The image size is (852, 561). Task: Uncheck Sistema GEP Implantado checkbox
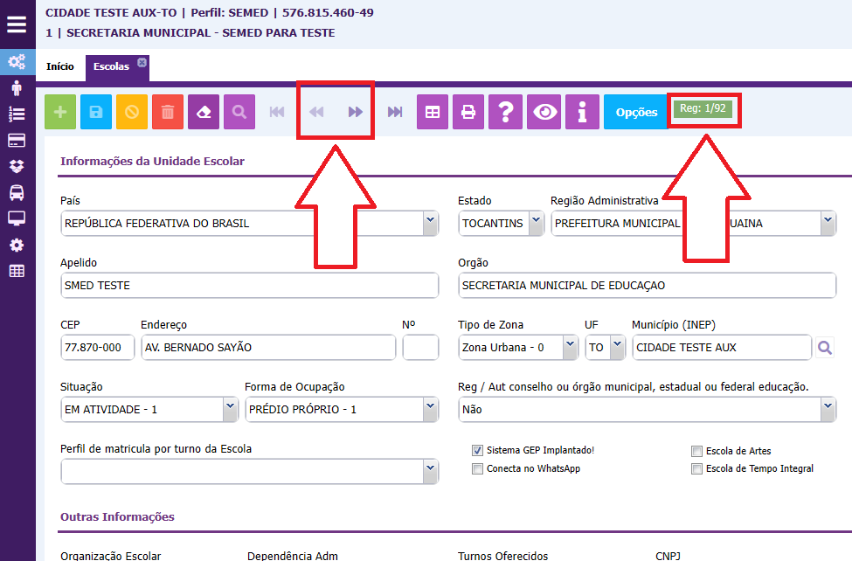click(x=477, y=451)
